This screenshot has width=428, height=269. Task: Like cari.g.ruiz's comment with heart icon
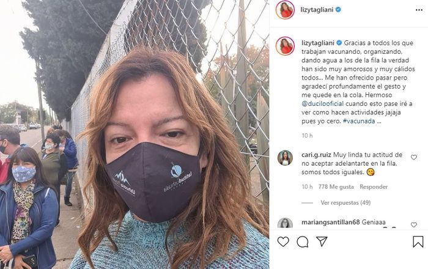pos(414,157)
